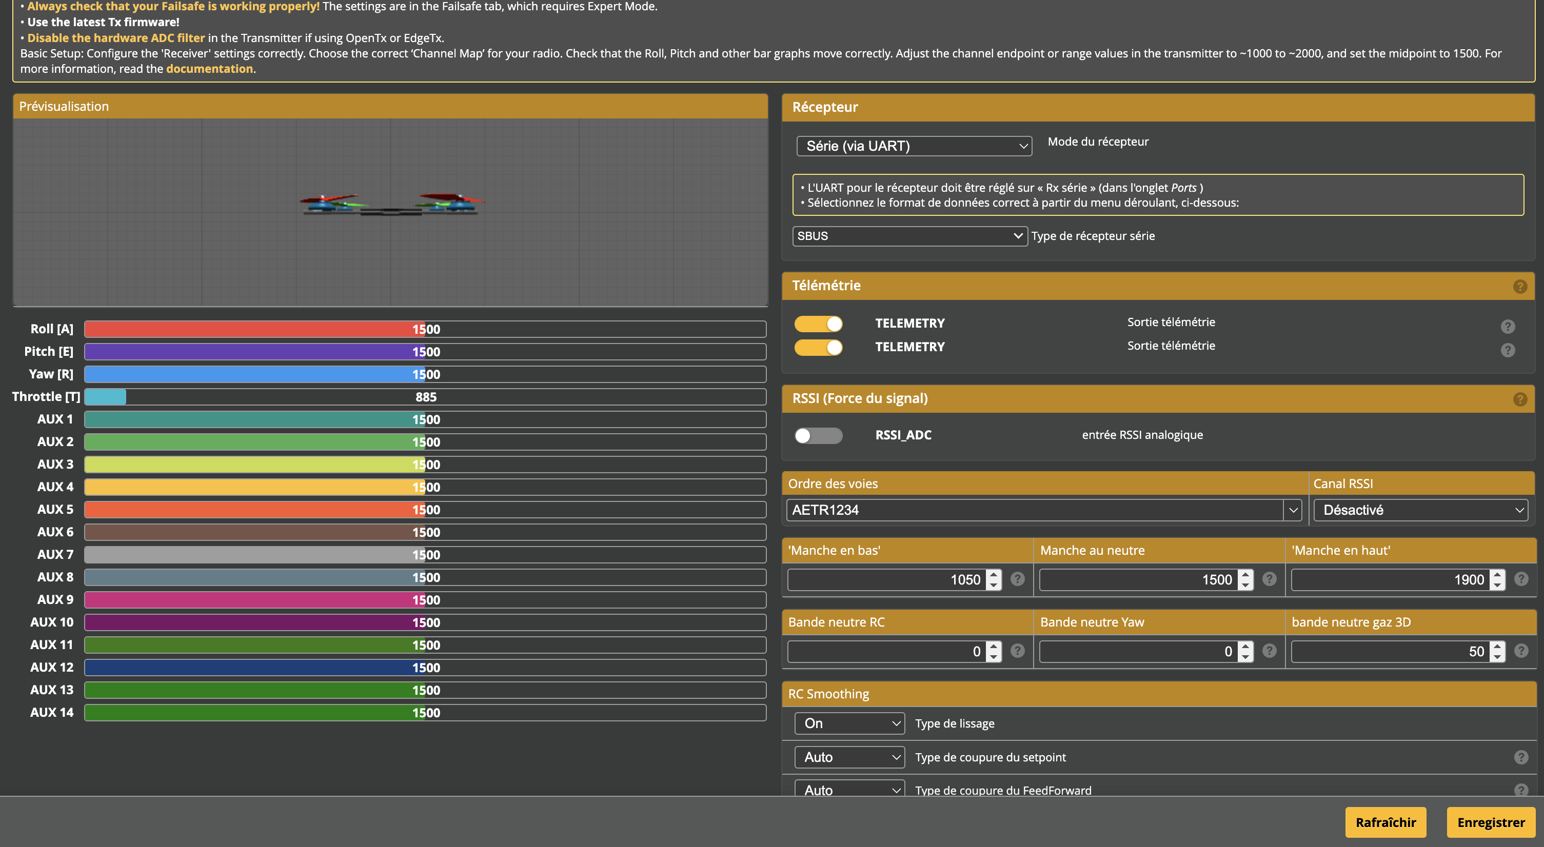Click the Rafraîchir button

click(1385, 822)
